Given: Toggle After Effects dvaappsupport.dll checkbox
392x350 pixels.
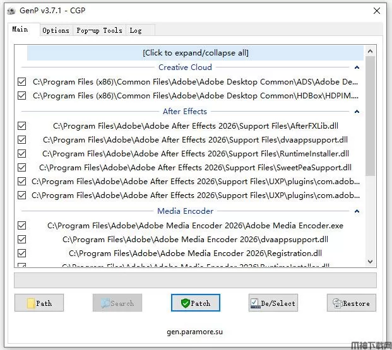Looking at the screenshot, I should point(21,139).
